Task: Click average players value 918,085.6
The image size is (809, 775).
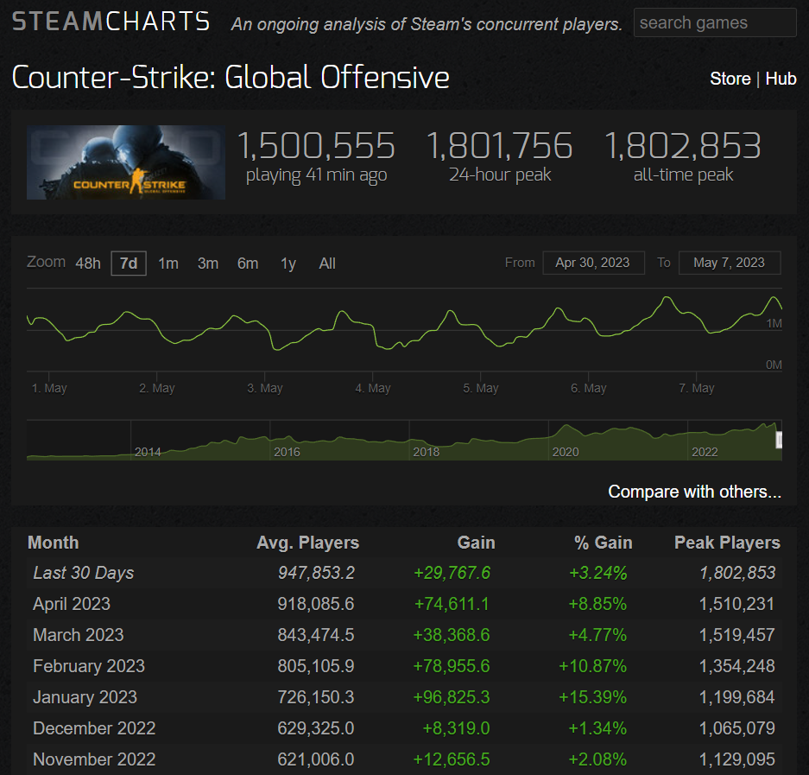Action: pos(316,604)
